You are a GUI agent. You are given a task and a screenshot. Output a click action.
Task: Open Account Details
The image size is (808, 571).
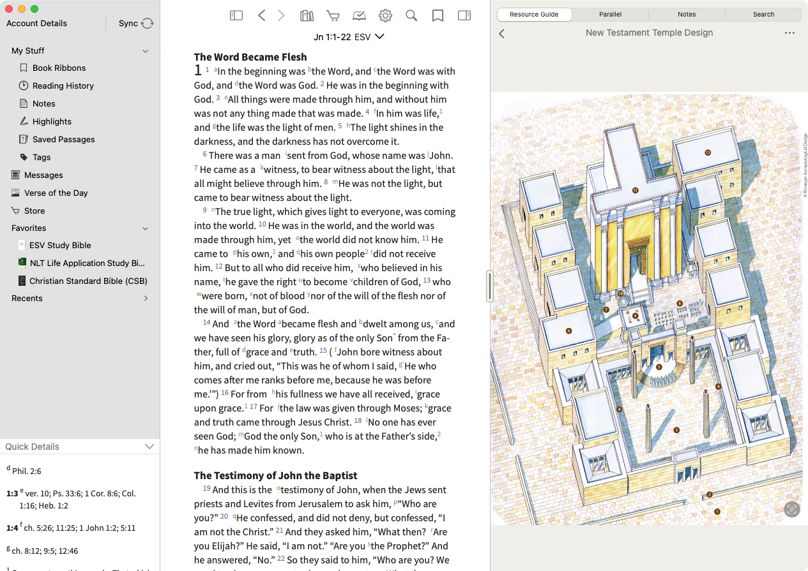(x=36, y=23)
